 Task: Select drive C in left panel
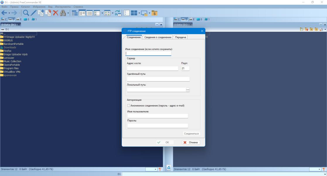tap(4, 19)
